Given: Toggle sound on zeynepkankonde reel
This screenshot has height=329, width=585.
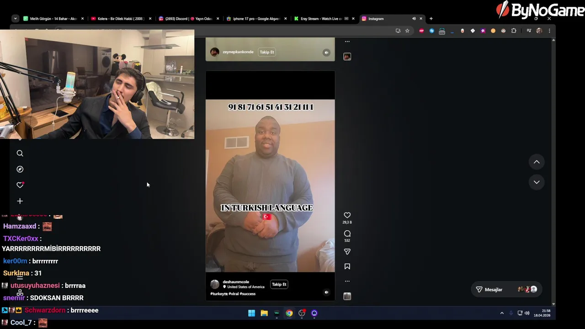Looking at the screenshot, I should tap(326, 53).
